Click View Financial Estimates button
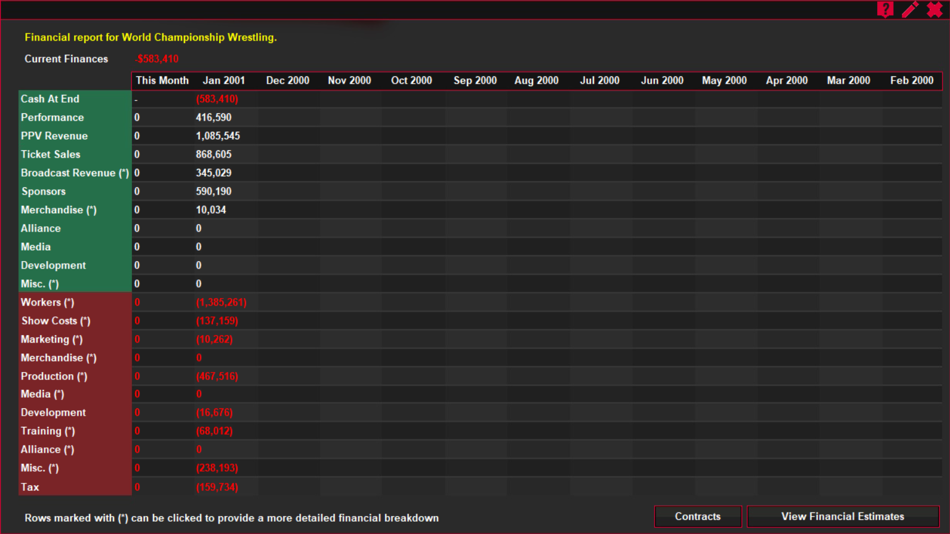 click(x=842, y=516)
